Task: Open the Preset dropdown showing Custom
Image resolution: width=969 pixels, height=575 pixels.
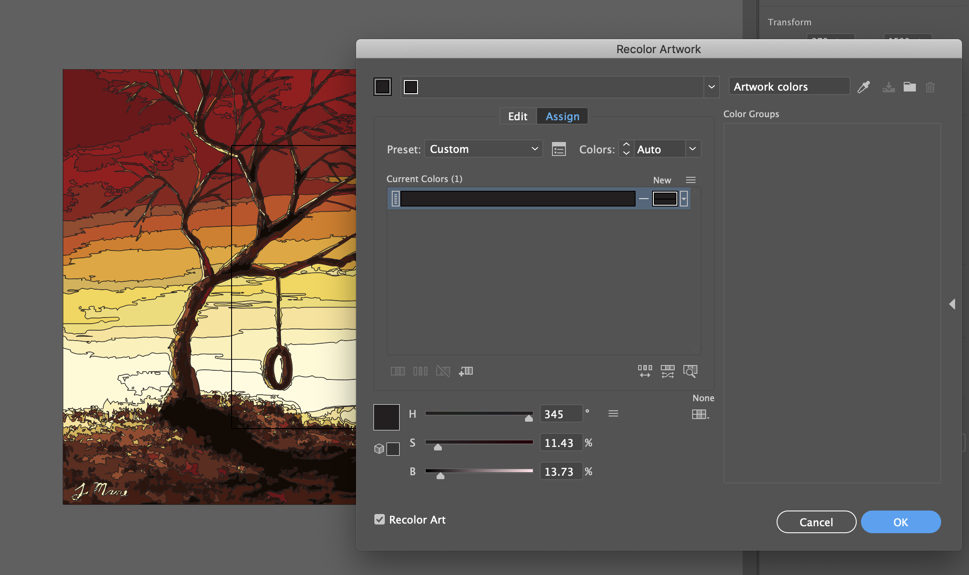Action: pos(483,149)
